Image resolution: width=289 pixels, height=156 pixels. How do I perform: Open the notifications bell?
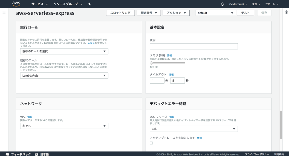coord(222,4)
